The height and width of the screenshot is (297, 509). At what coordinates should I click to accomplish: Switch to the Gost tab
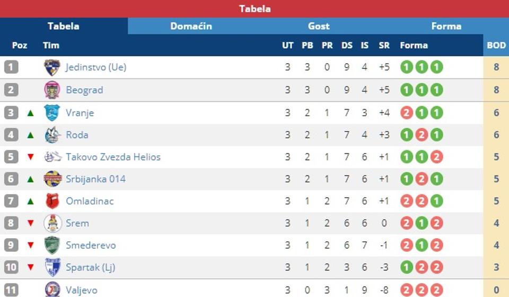point(319,26)
